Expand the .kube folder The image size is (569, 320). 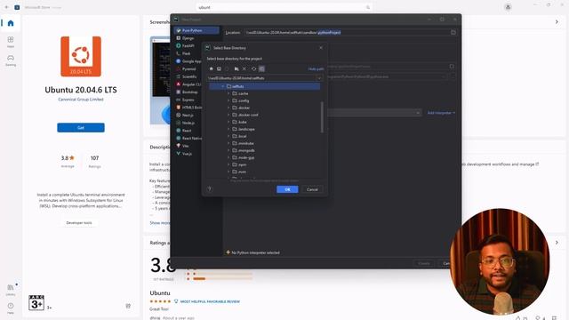(228, 122)
